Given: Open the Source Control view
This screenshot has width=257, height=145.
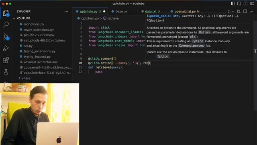Looking at the screenshot, I should coord(6,37).
